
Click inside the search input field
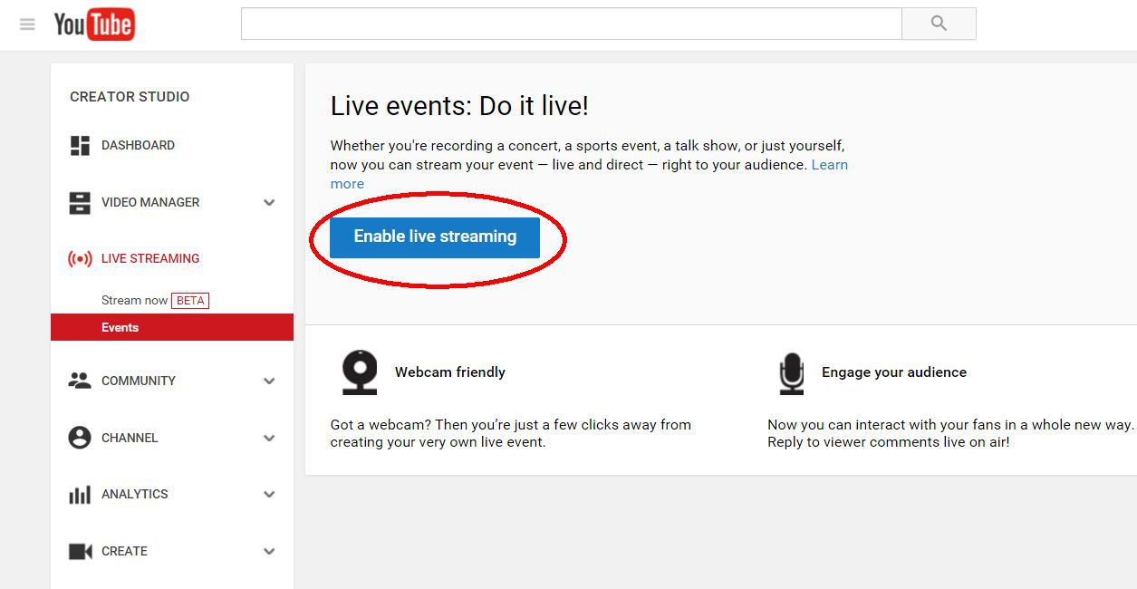571,24
